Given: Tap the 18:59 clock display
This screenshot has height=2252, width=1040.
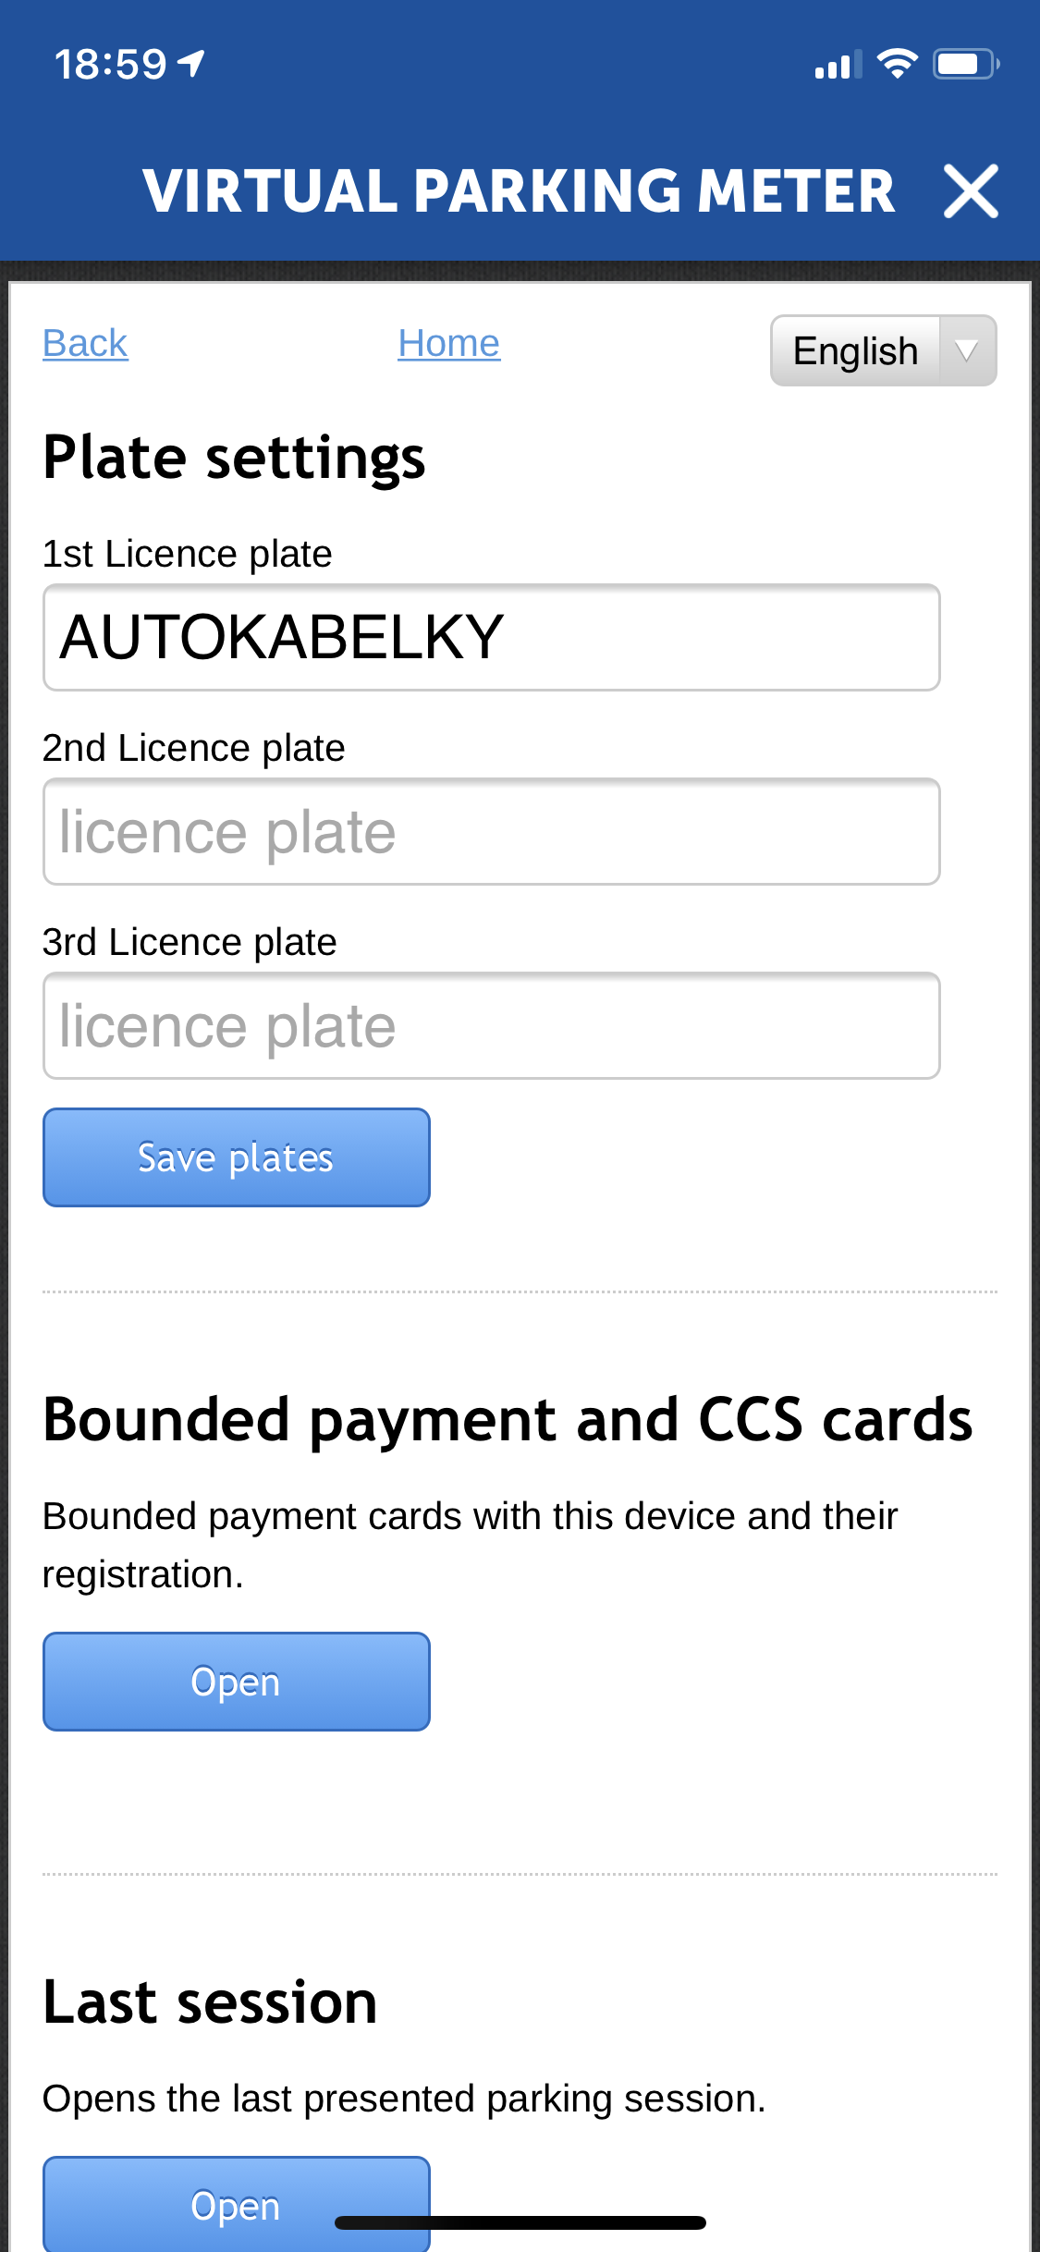Looking at the screenshot, I should [x=110, y=65].
